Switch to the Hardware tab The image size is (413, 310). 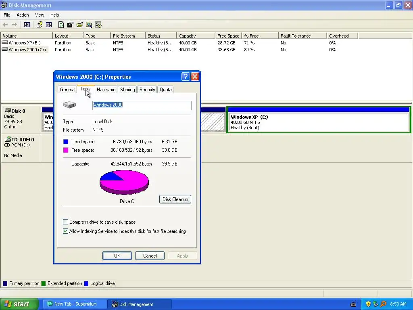106,89
